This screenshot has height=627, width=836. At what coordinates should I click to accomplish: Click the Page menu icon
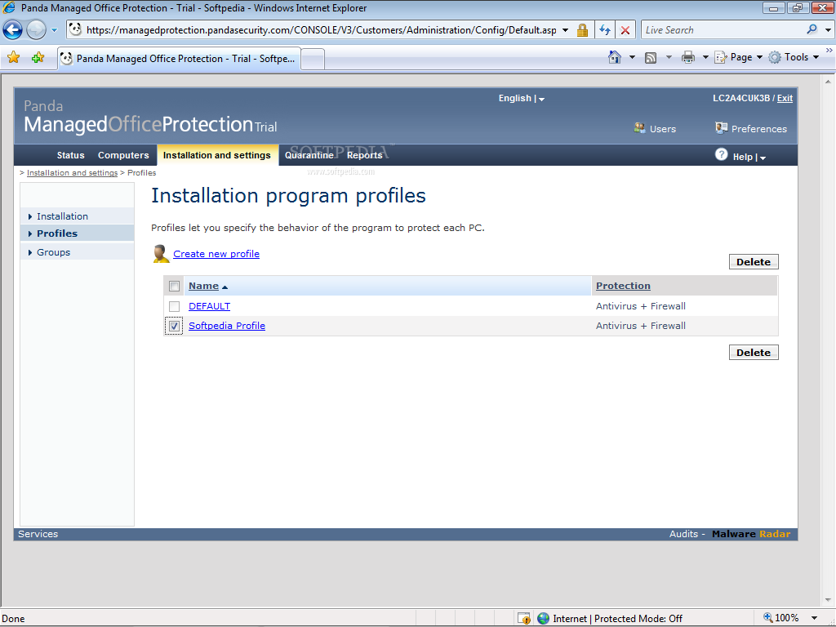click(720, 57)
